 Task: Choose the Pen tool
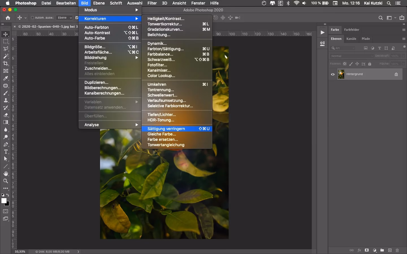click(6, 144)
